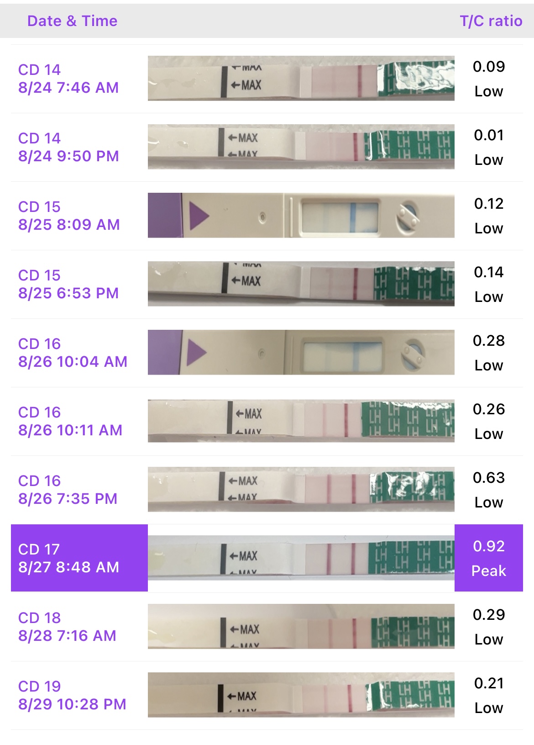Select the CD 17 8/27 8:48 AM date label
534x745 pixels.
68,558
